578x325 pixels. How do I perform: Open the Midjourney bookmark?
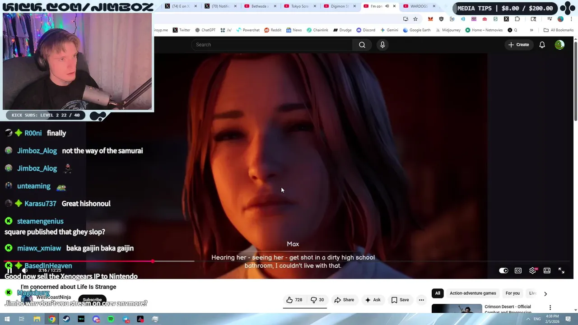(447, 30)
